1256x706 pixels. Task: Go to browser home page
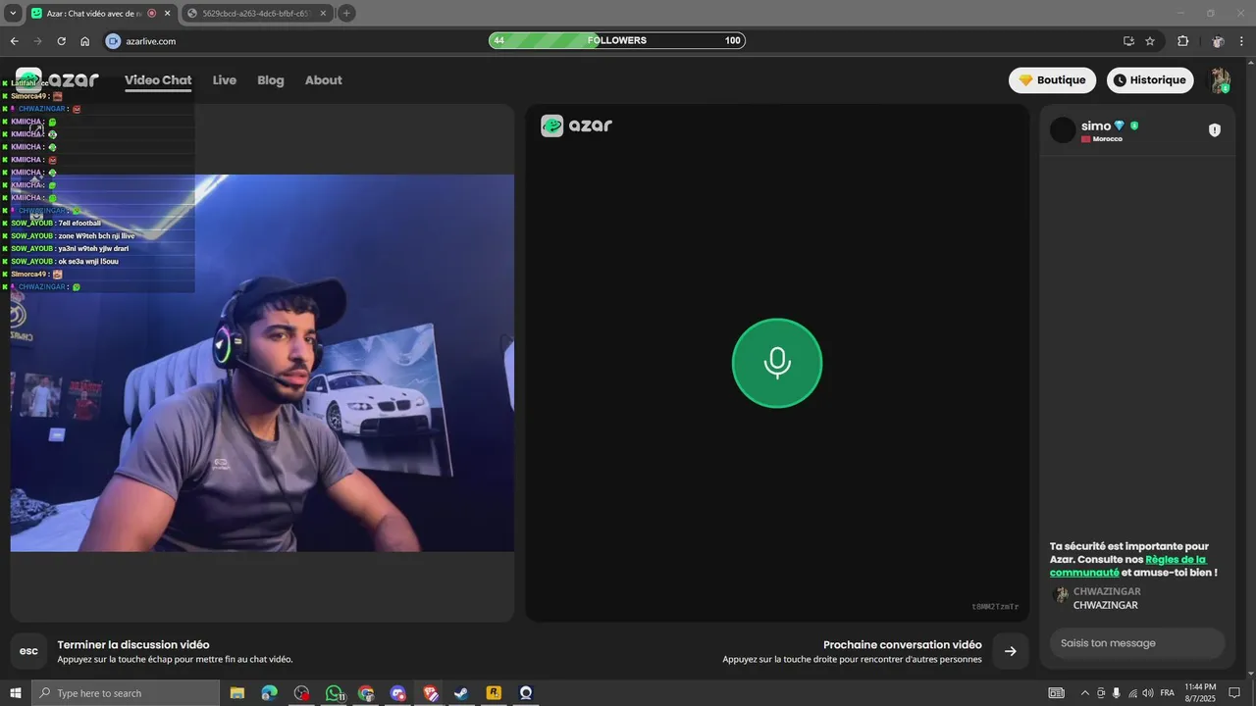[x=85, y=41]
